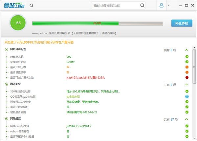
Task: Maximize the application window
Action: tap(186, 5)
